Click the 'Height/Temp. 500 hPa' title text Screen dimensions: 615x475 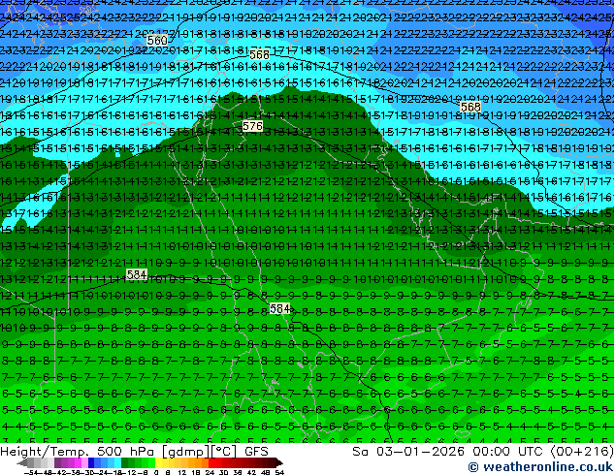click(x=79, y=452)
